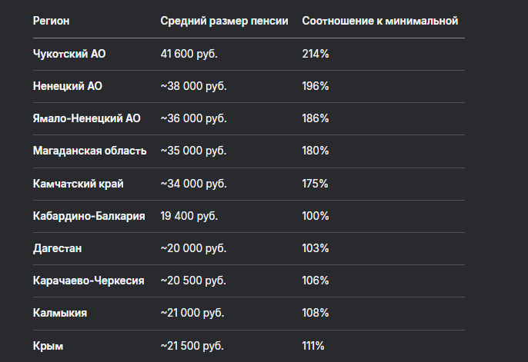Click the '~34 000 руб.' pension cell

(193, 184)
